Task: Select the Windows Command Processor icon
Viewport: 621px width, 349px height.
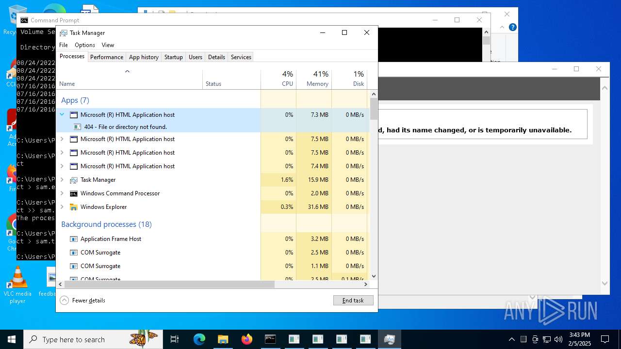Action: click(74, 193)
